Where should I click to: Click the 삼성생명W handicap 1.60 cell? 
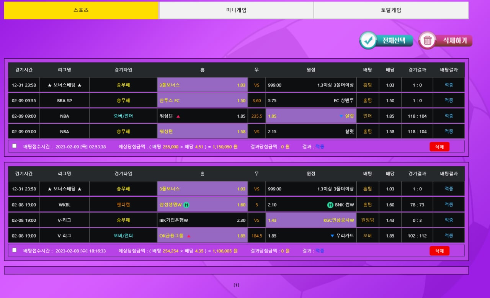[202, 205]
